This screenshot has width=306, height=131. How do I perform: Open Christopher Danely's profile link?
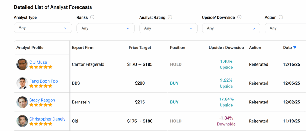47,119
